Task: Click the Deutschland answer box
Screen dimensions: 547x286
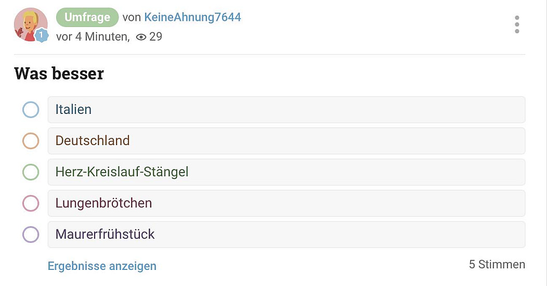Action: coord(286,141)
